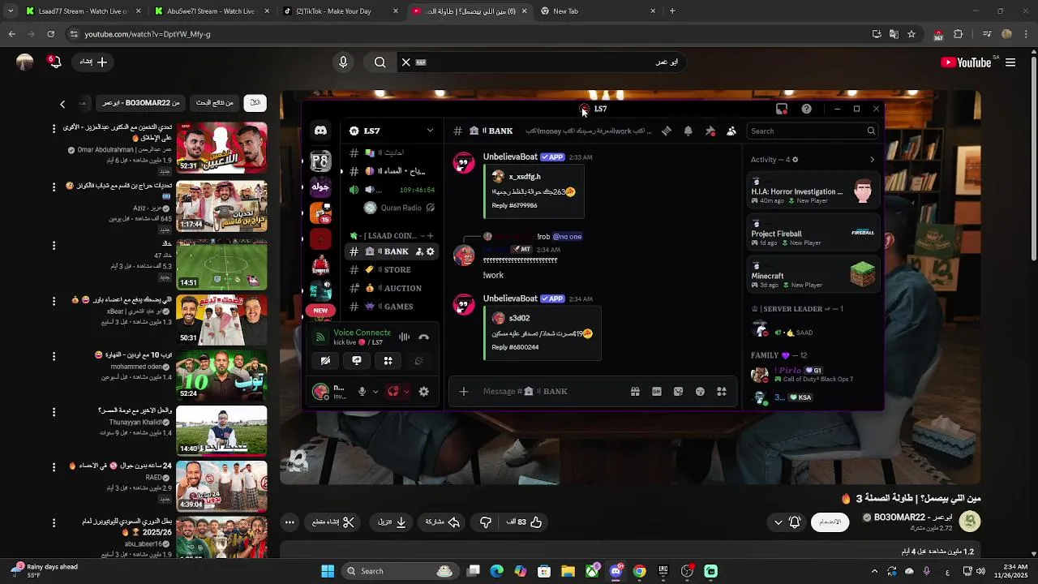This screenshot has height=584, width=1038.
Task: Dislike the YouTube video
Action: tap(486, 522)
